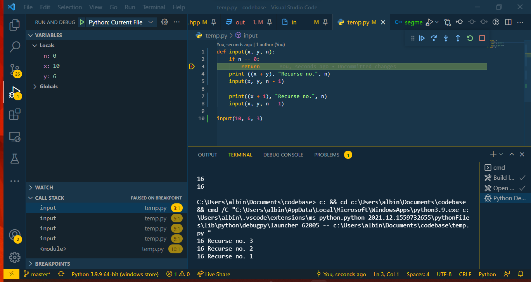531x282 pixels.
Task: Click the Open Changes icon in editor title
Action: 448,22
